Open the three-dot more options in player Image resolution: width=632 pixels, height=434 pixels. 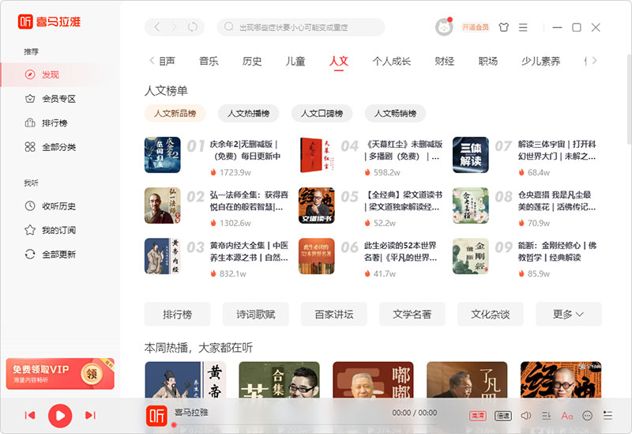(x=587, y=415)
